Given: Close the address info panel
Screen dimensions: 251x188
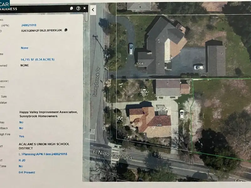Looking at the screenshot, I should (85, 8).
